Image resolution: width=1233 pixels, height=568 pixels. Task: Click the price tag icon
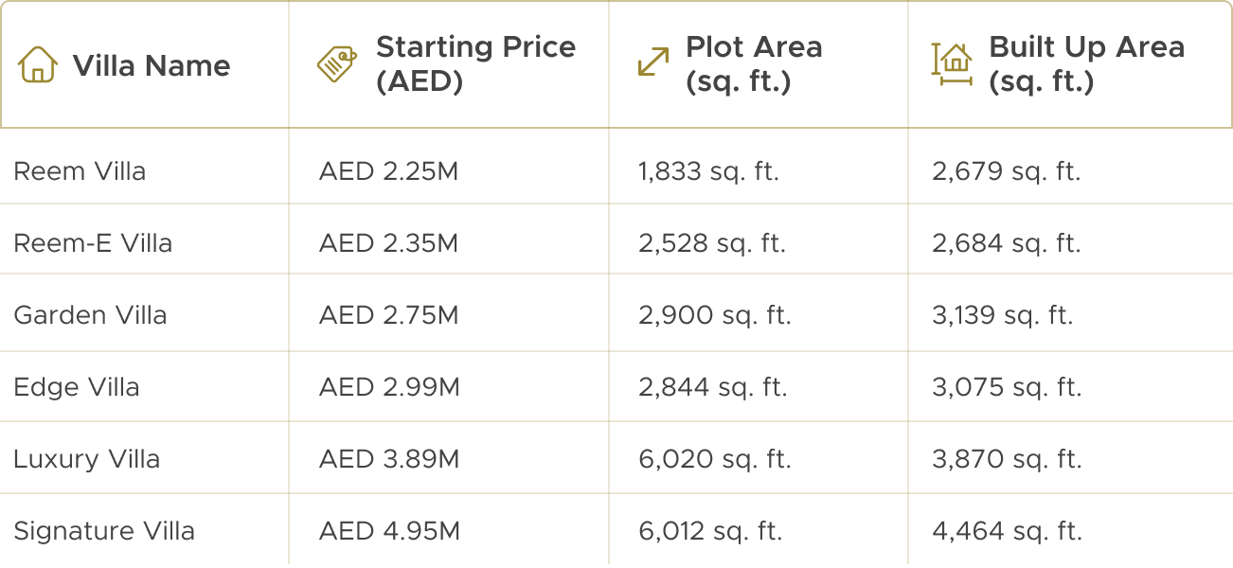[x=336, y=64]
